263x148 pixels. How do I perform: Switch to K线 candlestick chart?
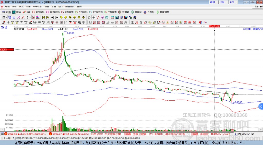click(26, 12)
